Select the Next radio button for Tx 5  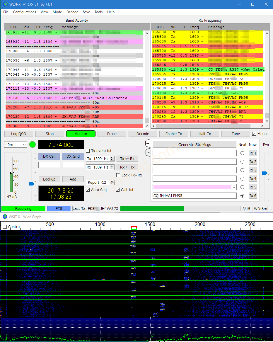[x=242, y=187]
